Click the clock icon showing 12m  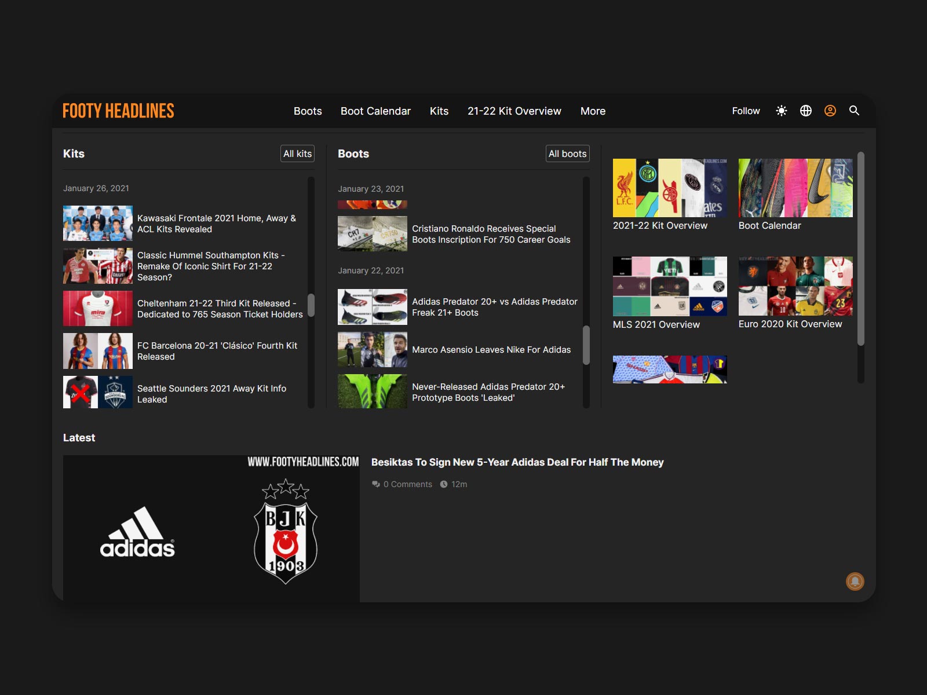443,484
